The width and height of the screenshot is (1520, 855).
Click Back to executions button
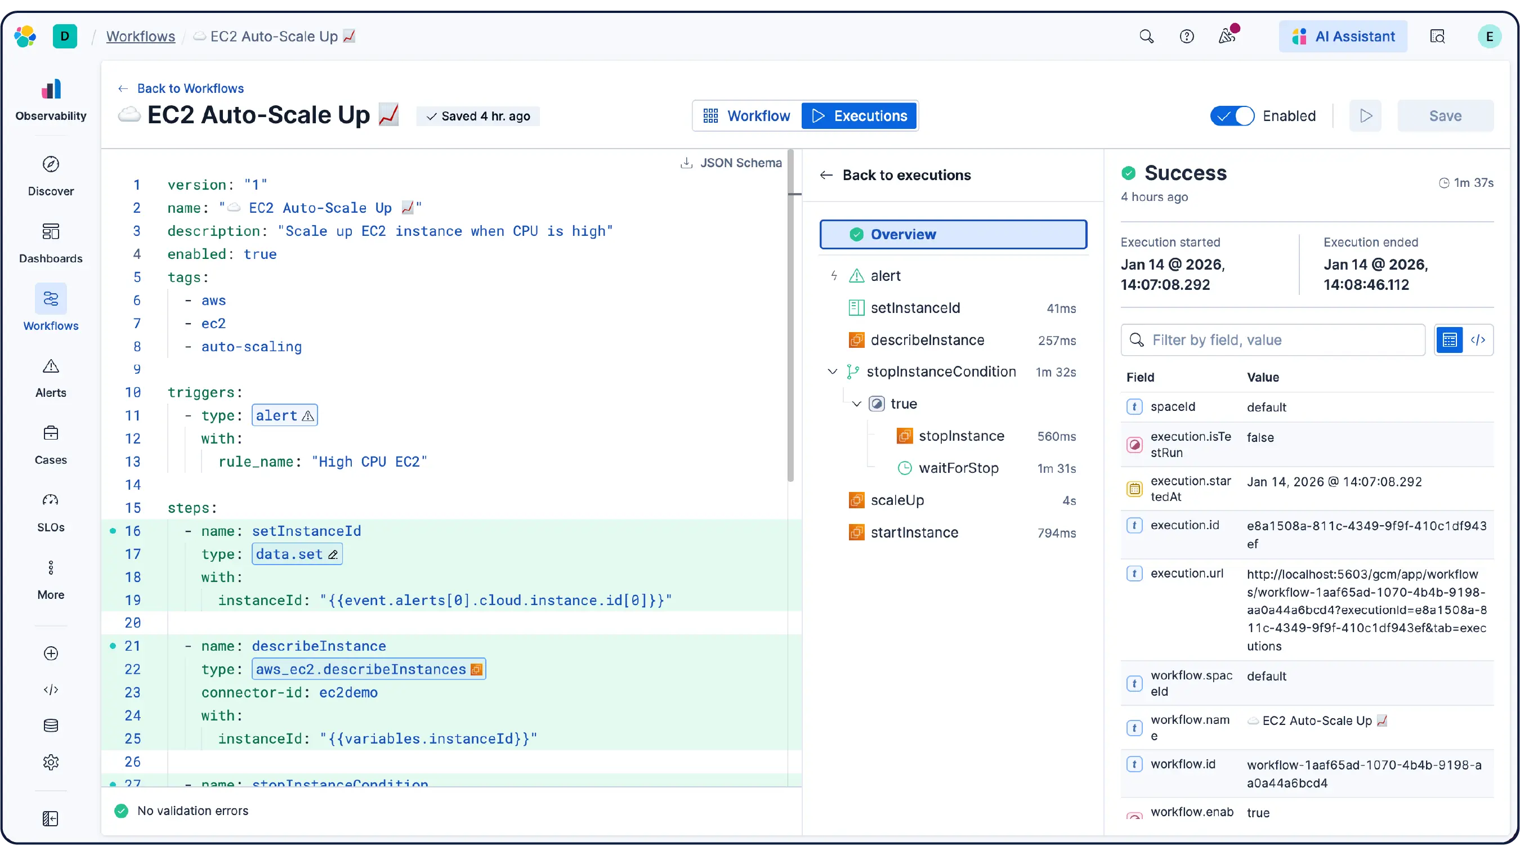(x=895, y=175)
